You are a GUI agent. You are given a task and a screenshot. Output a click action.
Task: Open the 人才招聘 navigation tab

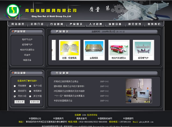tap(95, 24)
